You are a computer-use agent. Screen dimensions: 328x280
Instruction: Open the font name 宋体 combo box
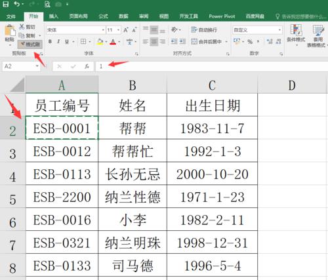coord(75,30)
